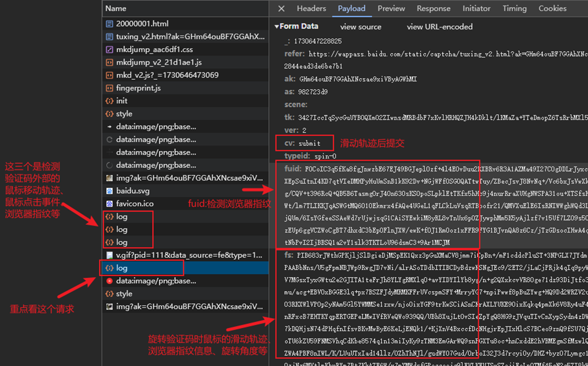Click the stylesheet icon beside mkdjump_aac6df1.css

(109, 50)
